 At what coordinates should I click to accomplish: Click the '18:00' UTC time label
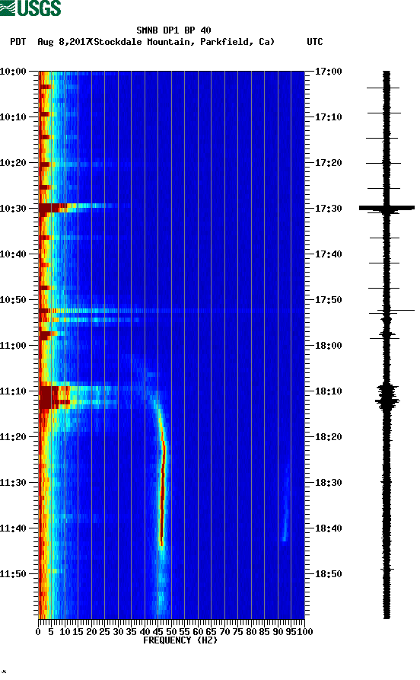coord(328,346)
